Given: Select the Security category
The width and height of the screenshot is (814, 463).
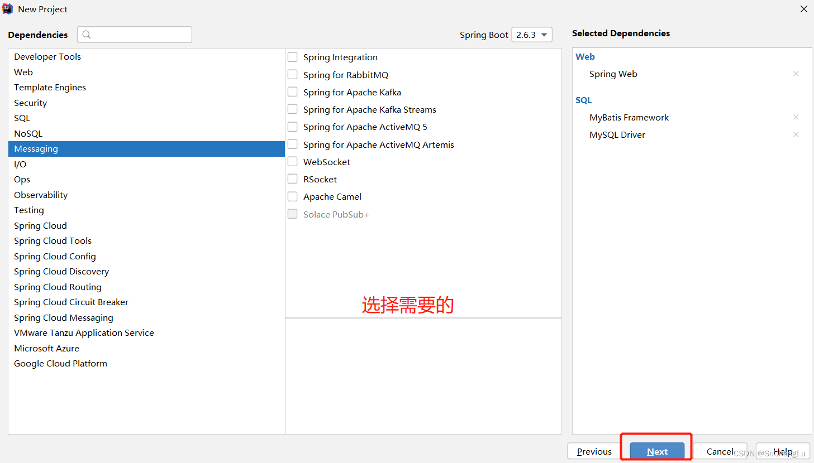Looking at the screenshot, I should point(146,103).
